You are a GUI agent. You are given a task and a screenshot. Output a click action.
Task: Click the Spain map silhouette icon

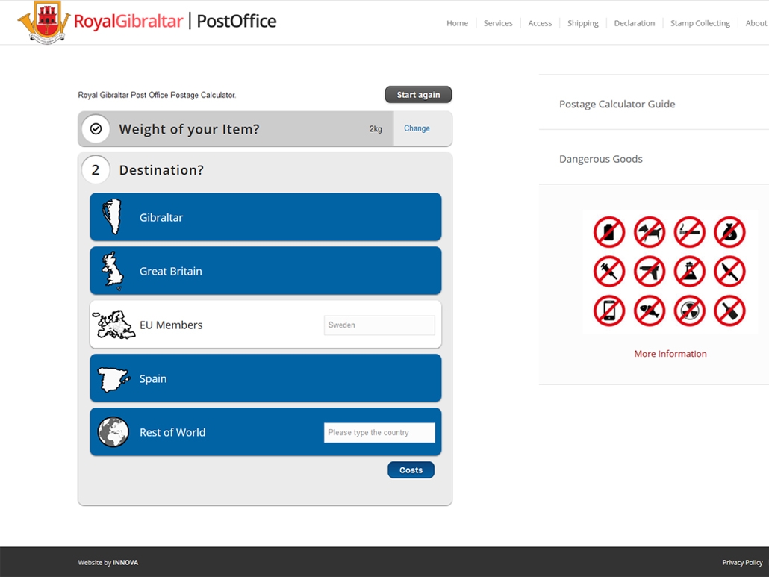tap(113, 379)
